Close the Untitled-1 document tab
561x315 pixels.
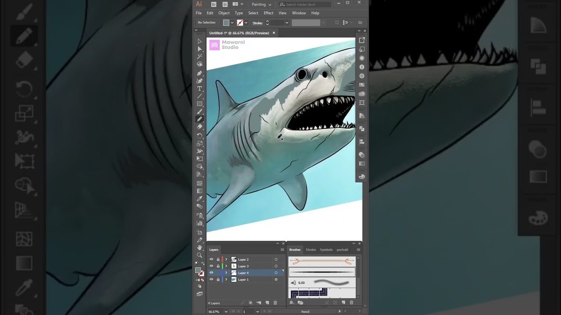tap(274, 33)
